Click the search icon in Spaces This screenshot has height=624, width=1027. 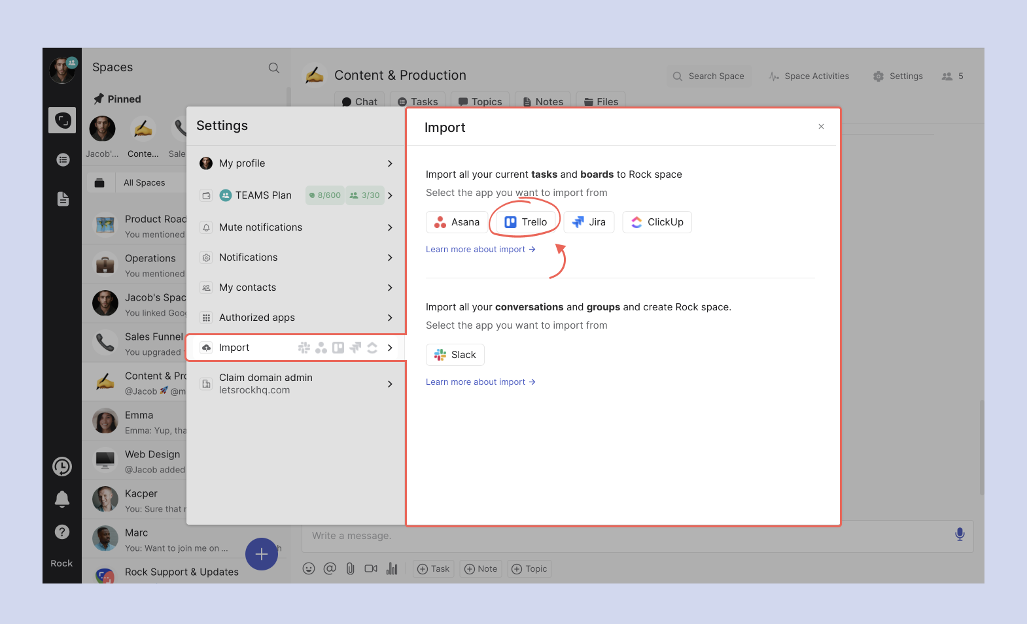point(274,68)
